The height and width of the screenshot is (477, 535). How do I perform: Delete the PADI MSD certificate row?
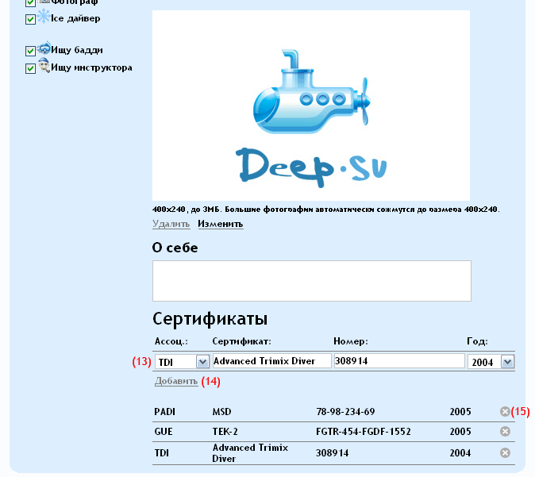(505, 411)
